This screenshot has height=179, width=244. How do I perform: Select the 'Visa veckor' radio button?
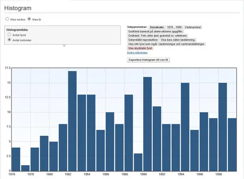tap(7, 19)
